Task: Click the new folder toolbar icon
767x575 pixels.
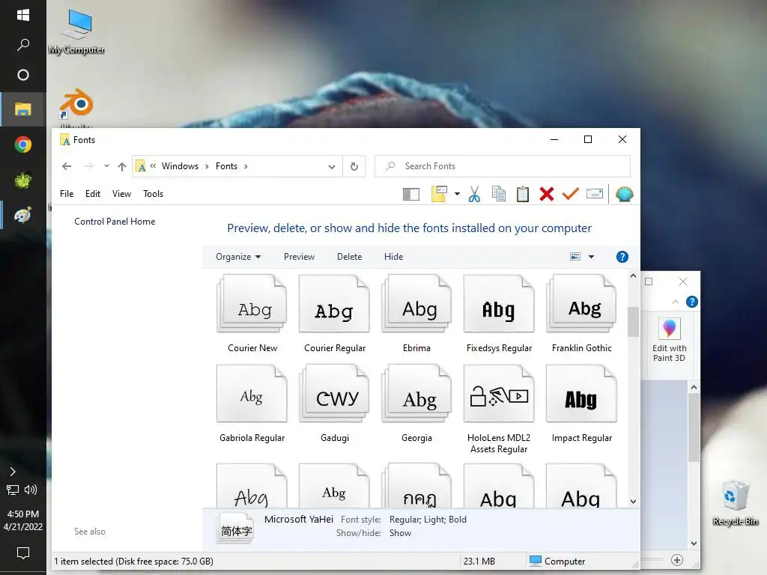Action: click(x=439, y=194)
